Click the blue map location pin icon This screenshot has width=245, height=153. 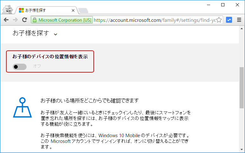(x=22, y=107)
